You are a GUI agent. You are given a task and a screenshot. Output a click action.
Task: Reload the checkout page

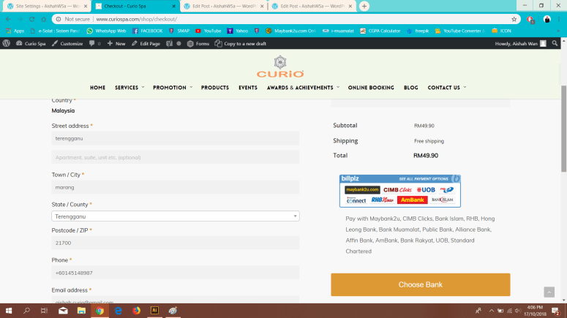coord(31,19)
